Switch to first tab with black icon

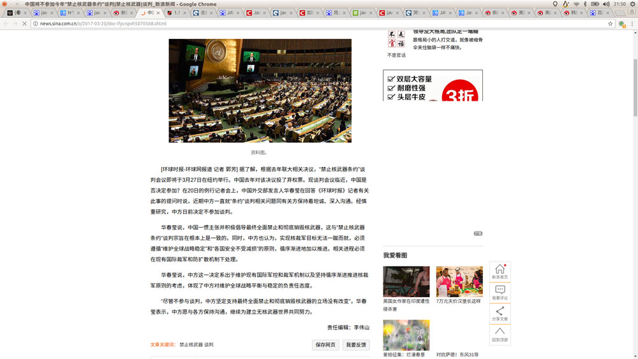pos(17,13)
